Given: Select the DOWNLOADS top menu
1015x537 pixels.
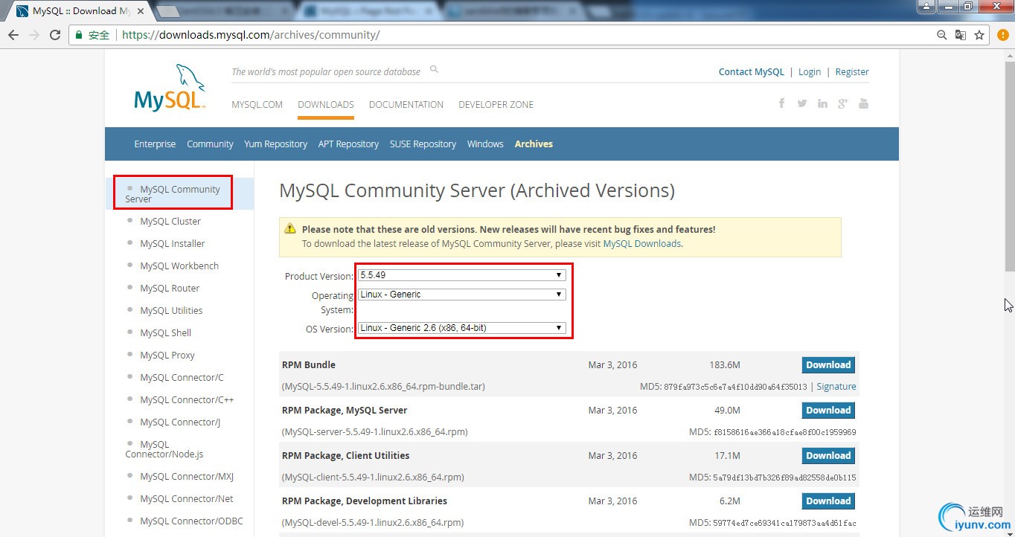Looking at the screenshot, I should coord(326,105).
